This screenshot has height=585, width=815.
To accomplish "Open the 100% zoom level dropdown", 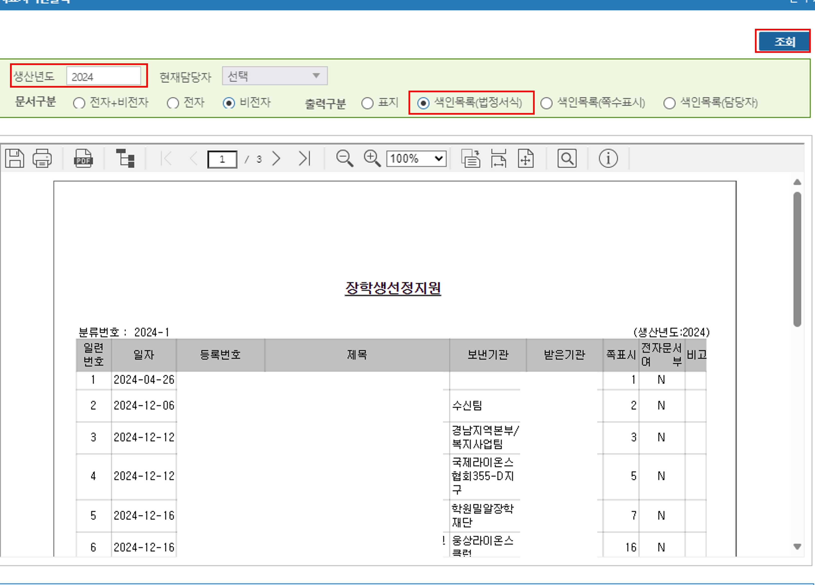I will [416, 158].
